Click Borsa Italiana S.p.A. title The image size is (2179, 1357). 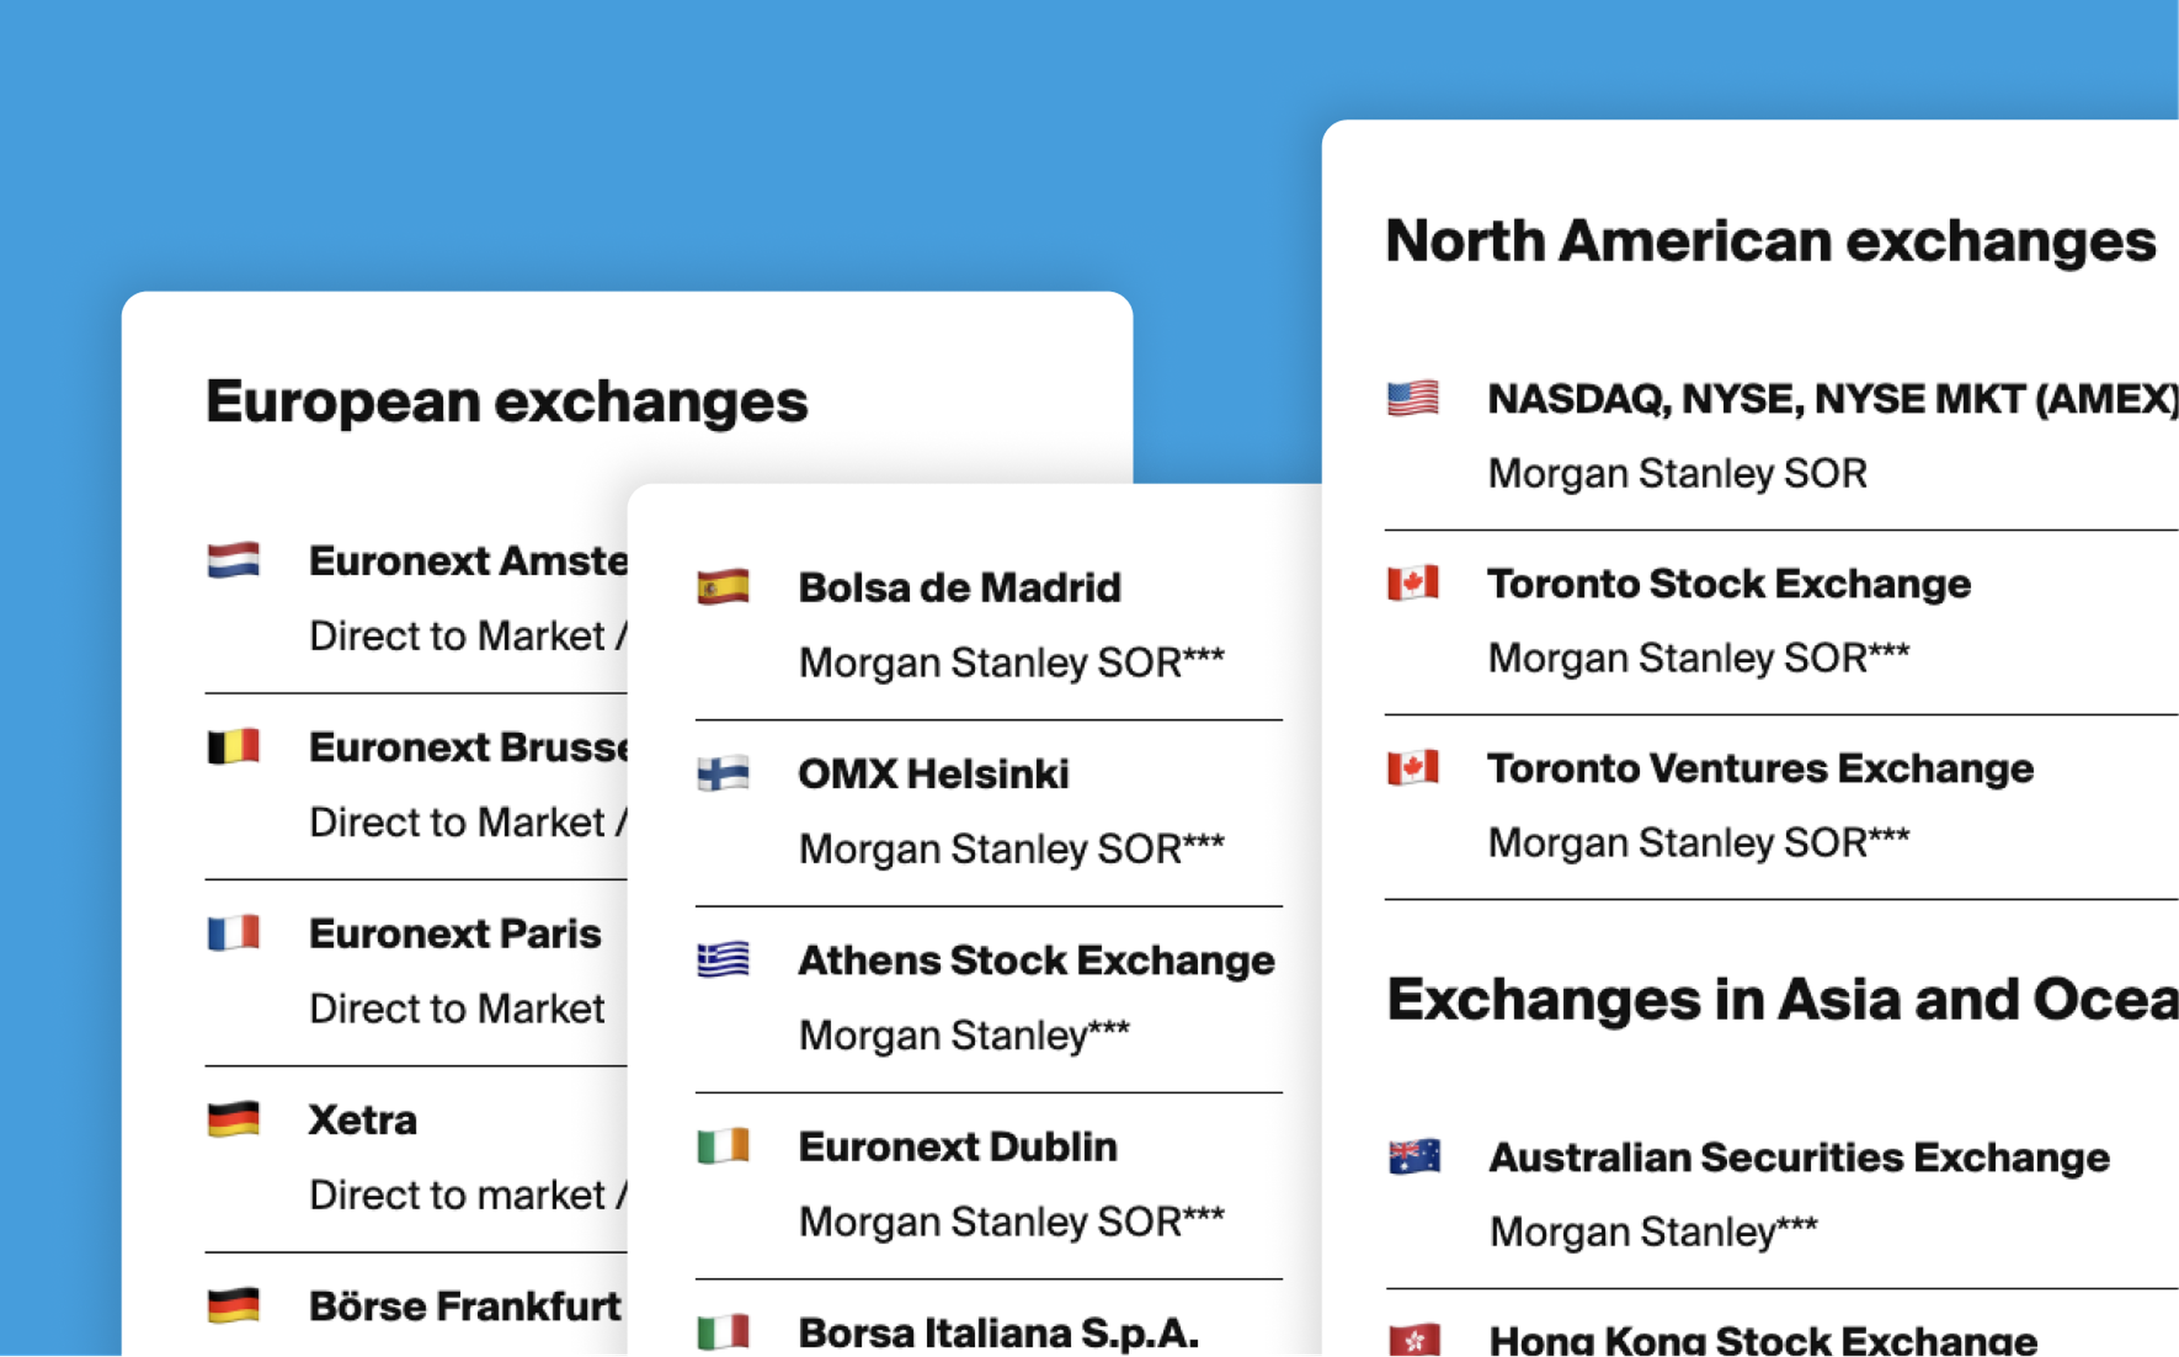[x=999, y=1333]
